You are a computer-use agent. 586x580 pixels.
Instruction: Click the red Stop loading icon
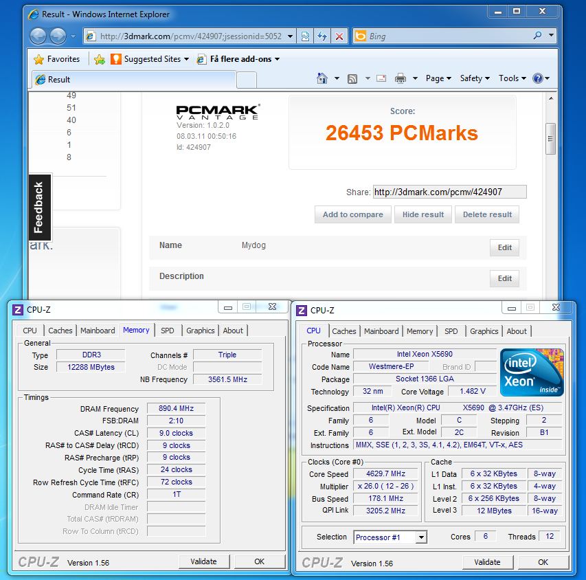pos(339,36)
